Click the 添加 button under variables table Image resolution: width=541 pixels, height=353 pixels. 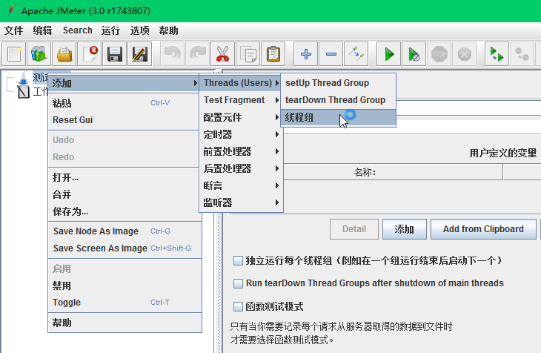[405, 229]
